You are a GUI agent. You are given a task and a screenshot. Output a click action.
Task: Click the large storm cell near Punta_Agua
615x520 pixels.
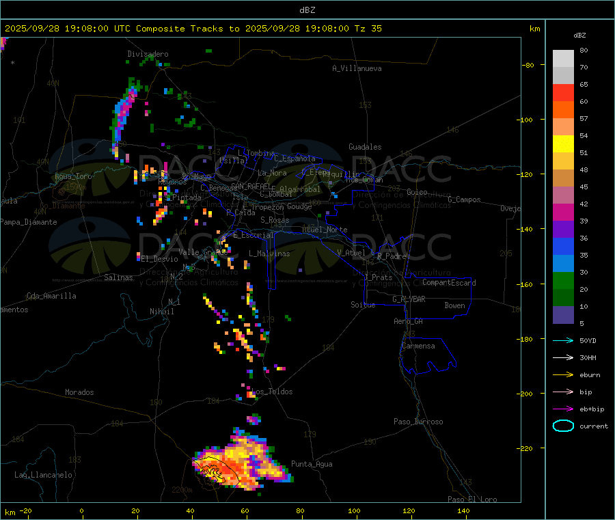point(243,461)
